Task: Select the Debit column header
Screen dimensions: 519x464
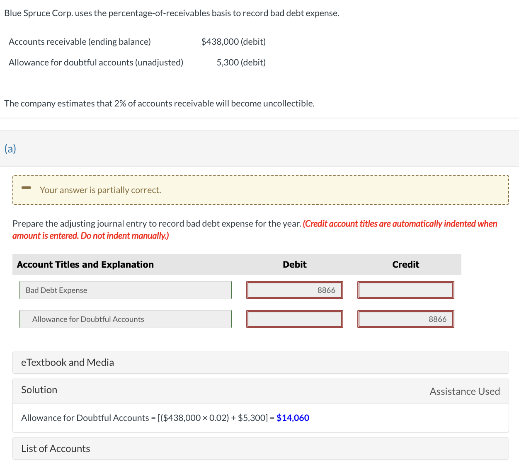Action: click(x=294, y=264)
